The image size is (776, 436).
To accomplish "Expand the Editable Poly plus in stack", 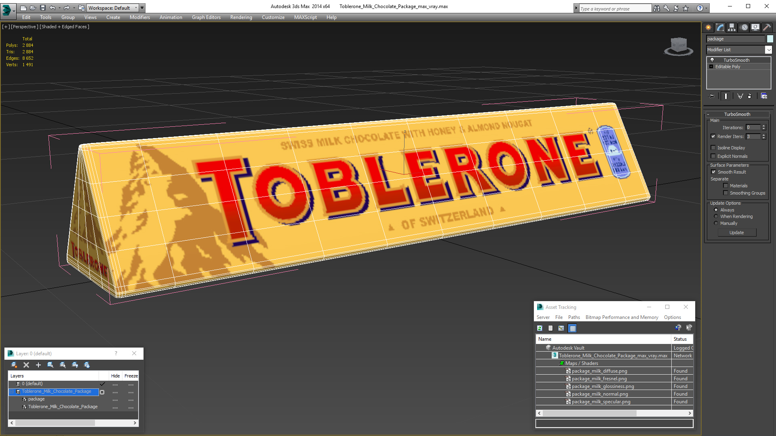I will (711, 67).
